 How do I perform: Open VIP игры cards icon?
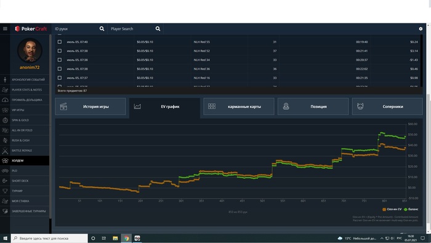(x=5, y=110)
